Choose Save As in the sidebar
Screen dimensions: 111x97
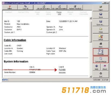pos(101,23)
